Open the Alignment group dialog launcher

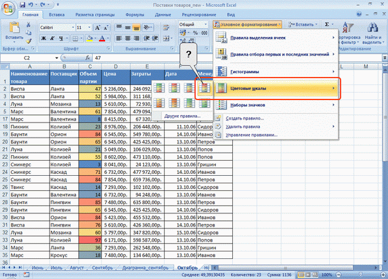point(172,48)
